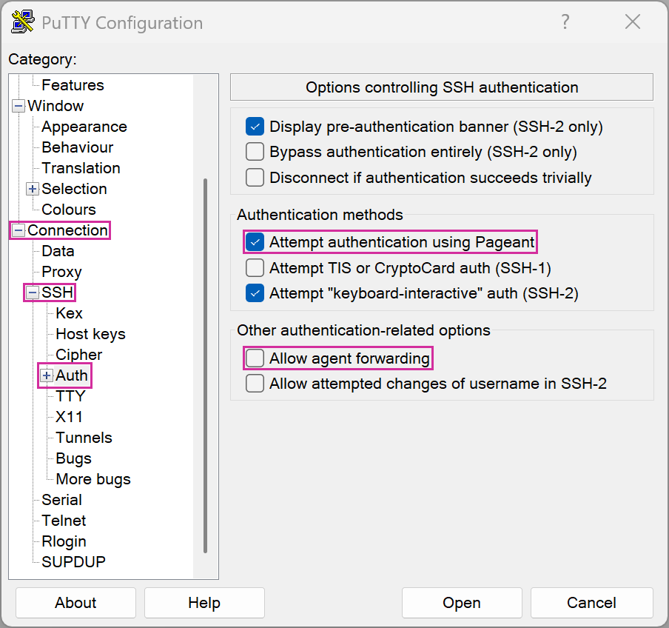Screen dimensions: 669x628
Task: Enable Bypass authentication entirely option
Action: (x=255, y=153)
